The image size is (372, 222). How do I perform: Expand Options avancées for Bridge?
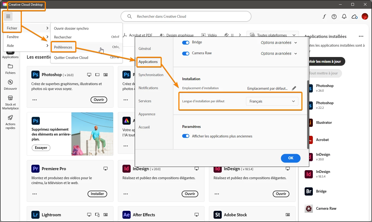pyautogui.click(x=279, y=43)
